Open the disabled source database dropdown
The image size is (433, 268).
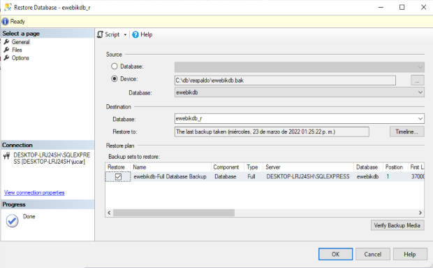(x=300, y=66)
